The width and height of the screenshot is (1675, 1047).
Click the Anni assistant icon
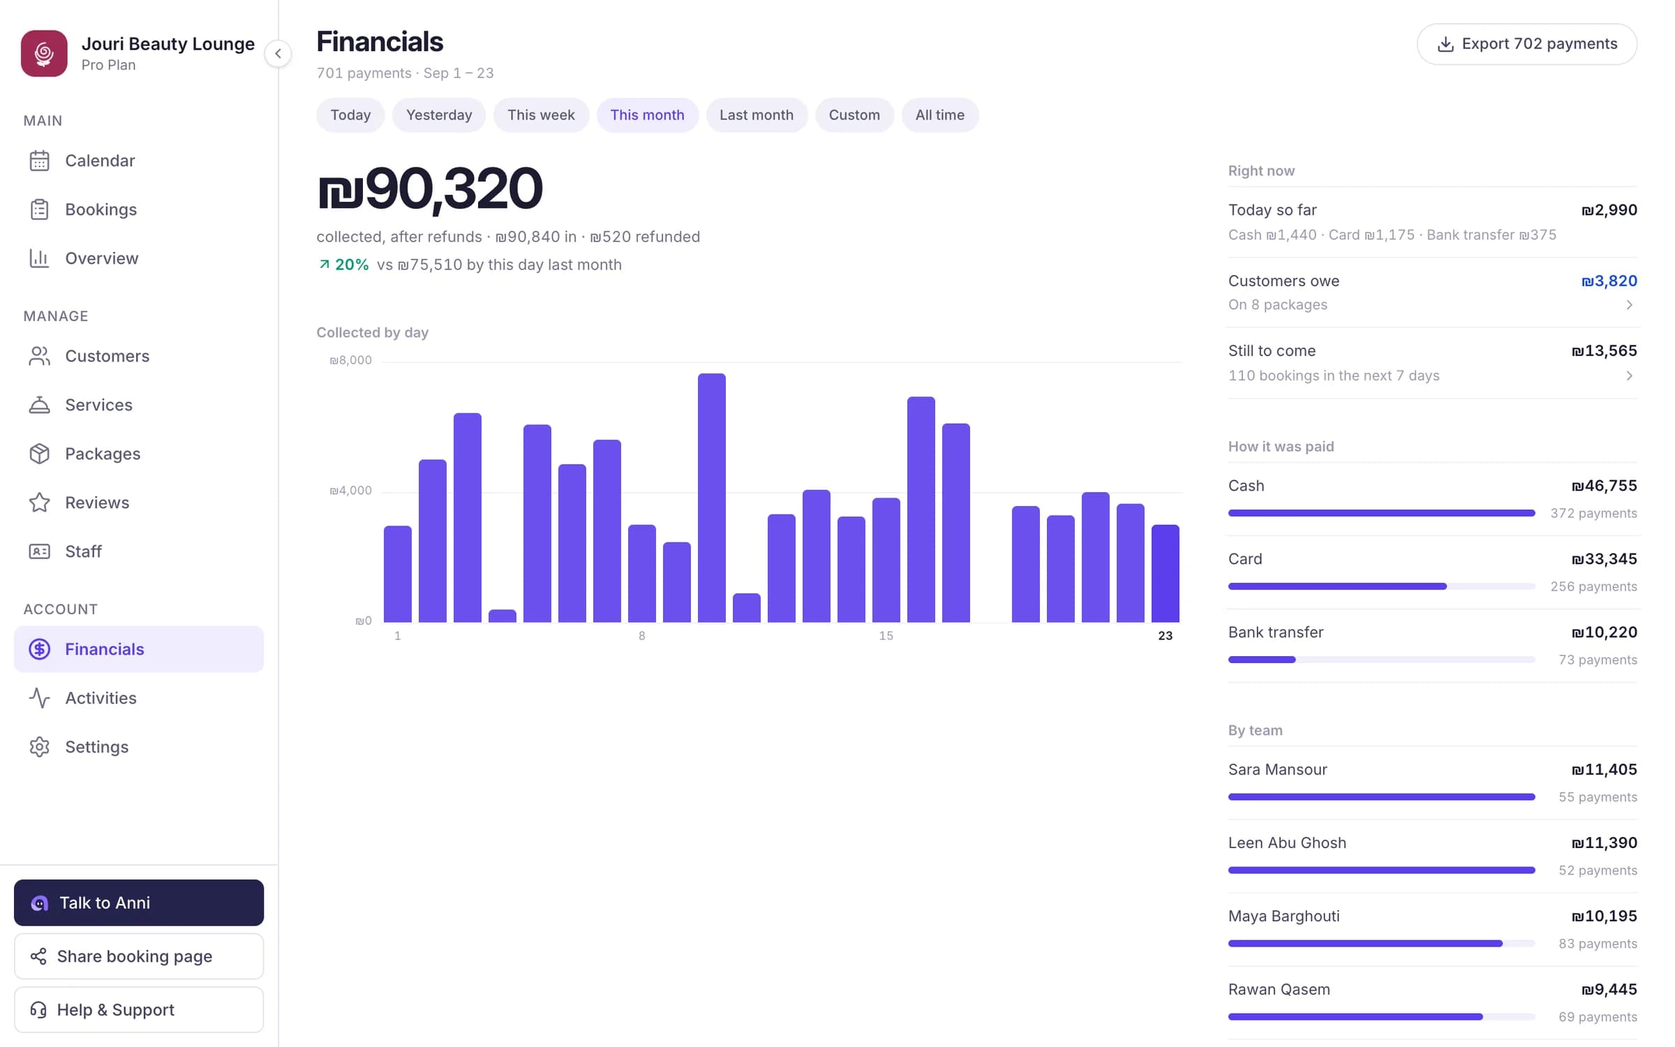coord(40,903)
